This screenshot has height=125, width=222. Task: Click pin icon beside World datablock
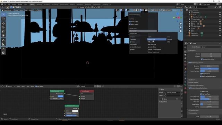pos(103,86)
